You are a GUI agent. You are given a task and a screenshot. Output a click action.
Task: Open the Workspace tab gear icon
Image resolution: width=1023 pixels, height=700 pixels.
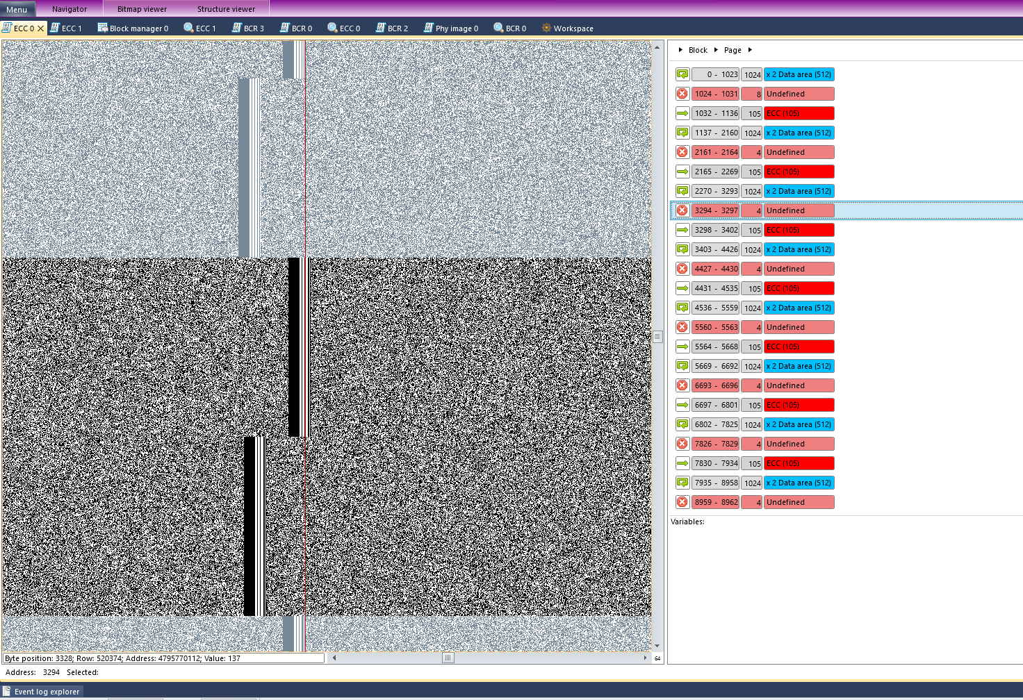pyautogui.click(x=546, y=28)
